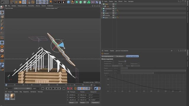The image size is (189, 106).
Task: Click the Play Forward button
Action: [x=53, y=88]
